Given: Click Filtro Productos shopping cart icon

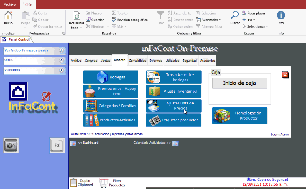Looking at the screenshot, I should [x=103, y=183].
